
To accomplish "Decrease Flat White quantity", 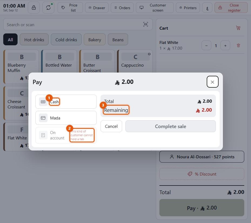I will coord(206,46).
